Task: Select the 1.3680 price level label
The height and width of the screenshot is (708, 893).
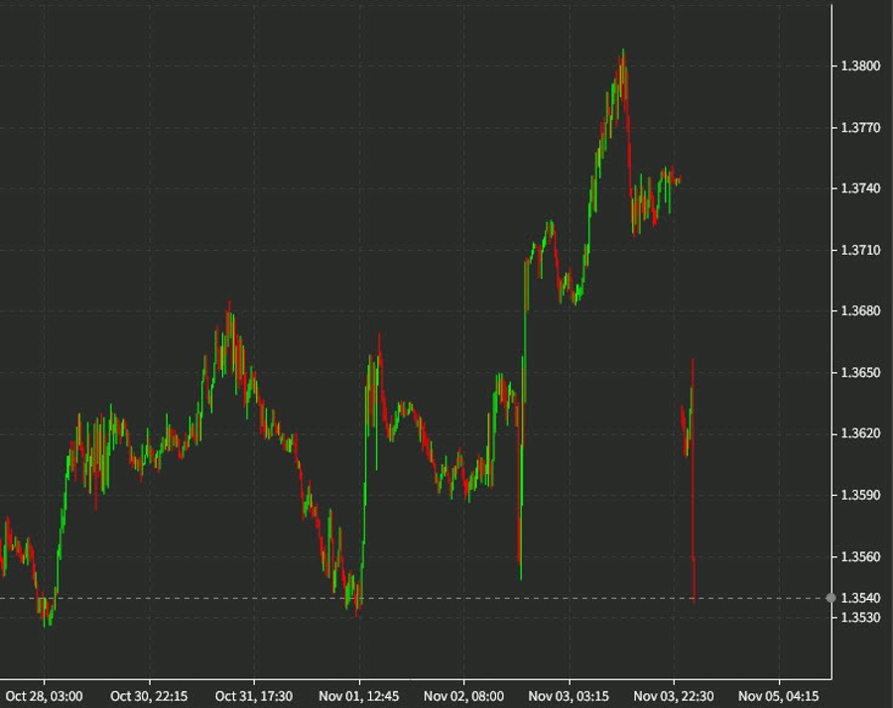Action: point(859,311)
